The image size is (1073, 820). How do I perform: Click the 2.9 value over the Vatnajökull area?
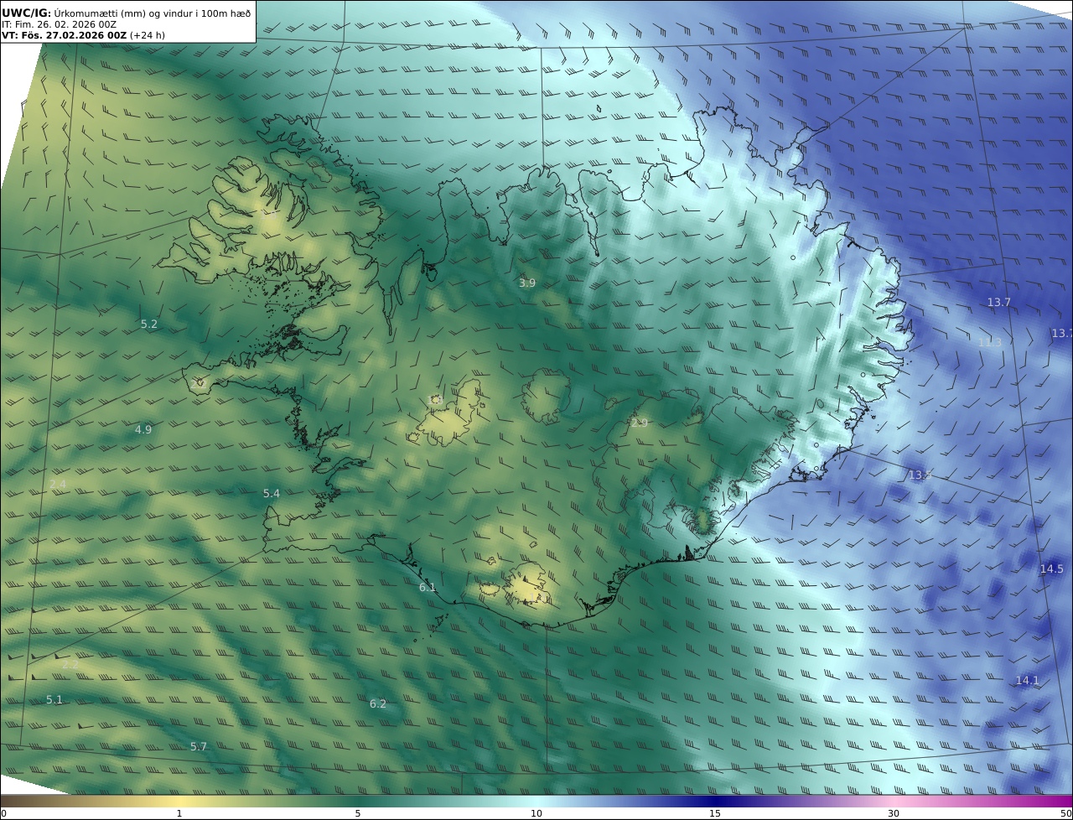tap(639, 423)
